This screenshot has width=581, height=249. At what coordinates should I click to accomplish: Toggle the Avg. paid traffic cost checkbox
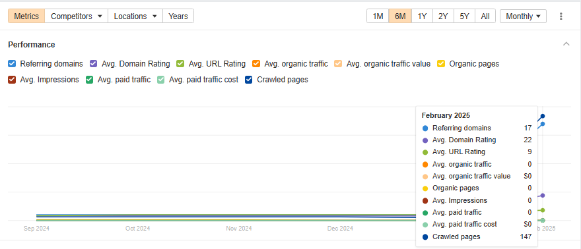pyautogui.click(x=161, y=80)
